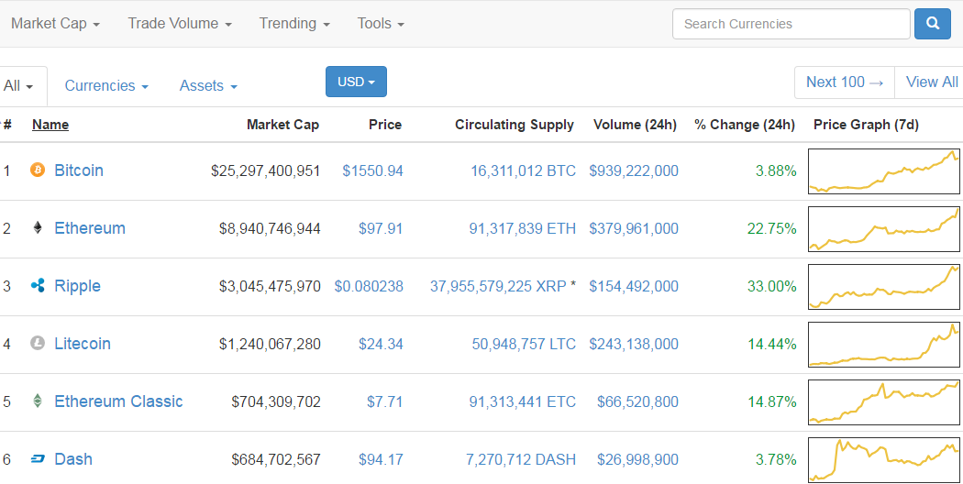Open the Tools menu
963x484 pixels.
[x=381, y=24]
